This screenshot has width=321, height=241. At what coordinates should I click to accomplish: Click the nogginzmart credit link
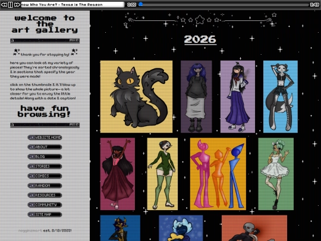point(30,230)
